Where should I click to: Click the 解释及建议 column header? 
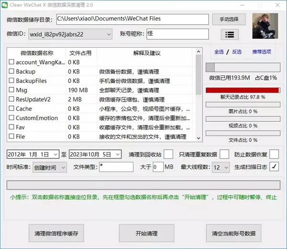pos(146,53)
